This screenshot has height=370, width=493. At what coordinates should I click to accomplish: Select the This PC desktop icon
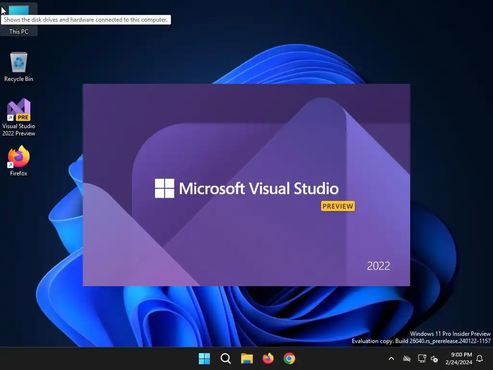point(19,19)
